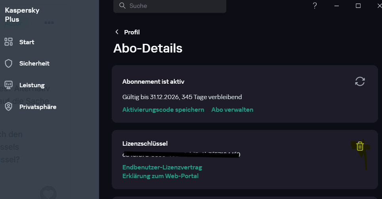The height and width of the screenshot is (199, 382).
Task: Minimize the Kaspersky window
Action: [x=337, y=6]
